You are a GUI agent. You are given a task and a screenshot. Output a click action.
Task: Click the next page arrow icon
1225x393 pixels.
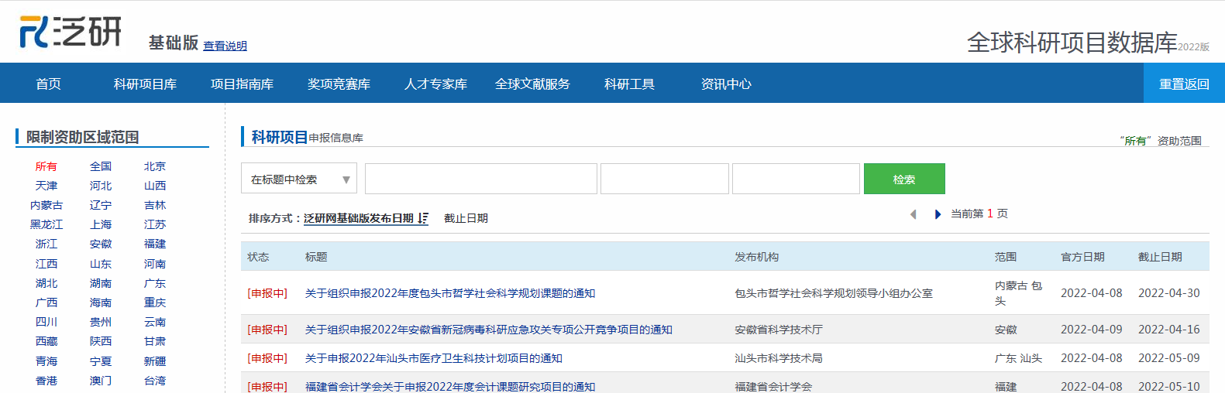click(x=938, y=214)
